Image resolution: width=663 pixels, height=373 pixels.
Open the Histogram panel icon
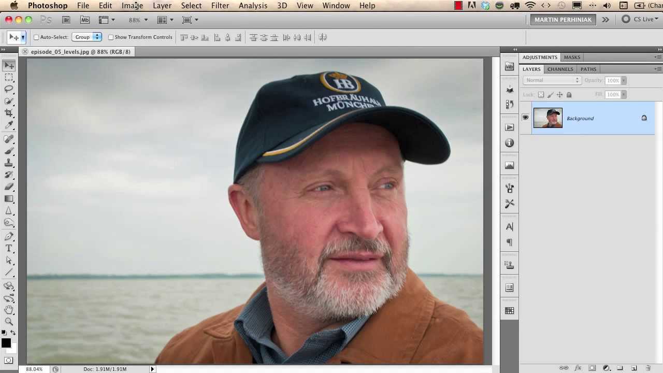[x=510, y=166]
